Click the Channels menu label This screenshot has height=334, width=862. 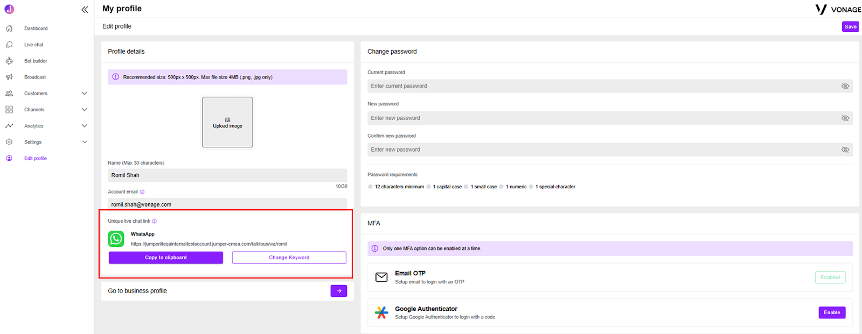(34, 110)
